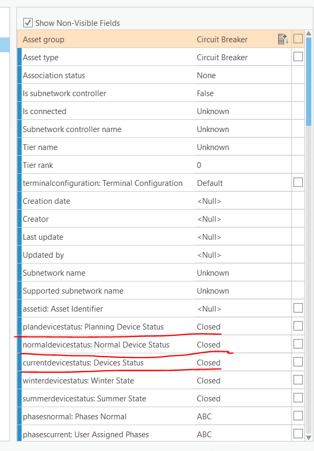The image size is (314, 451).
Task: Check the Summer State row checkbox
Action: pos(298,398)
